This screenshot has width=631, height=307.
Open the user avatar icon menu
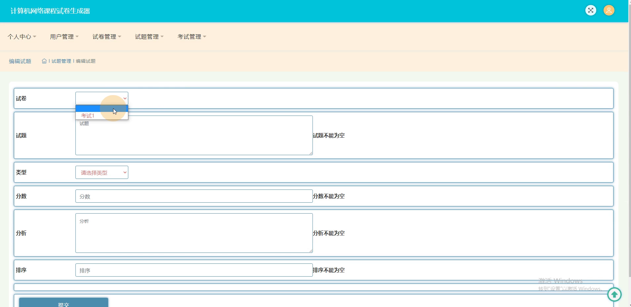(609, 10)
